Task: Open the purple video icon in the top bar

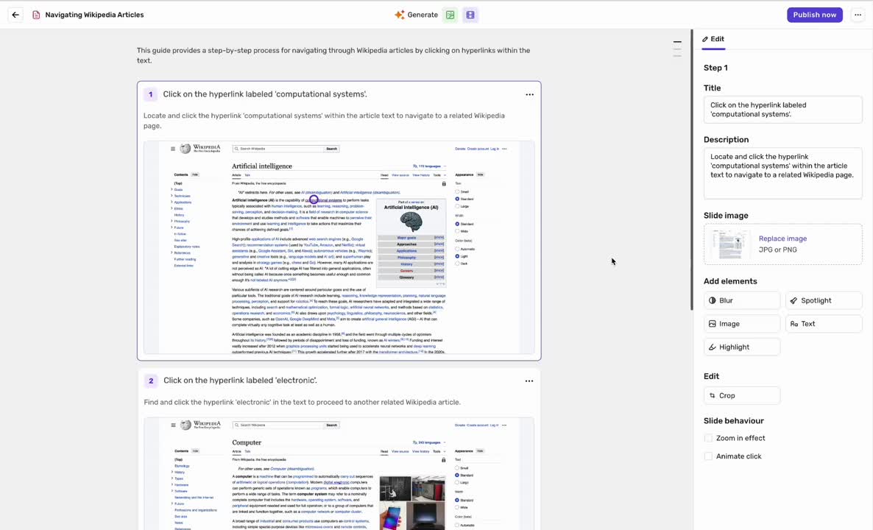Action: [470, 15]
